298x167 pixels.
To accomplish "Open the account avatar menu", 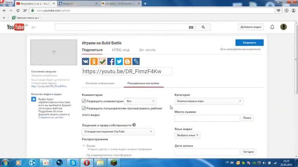I will [x=284, y=27].
